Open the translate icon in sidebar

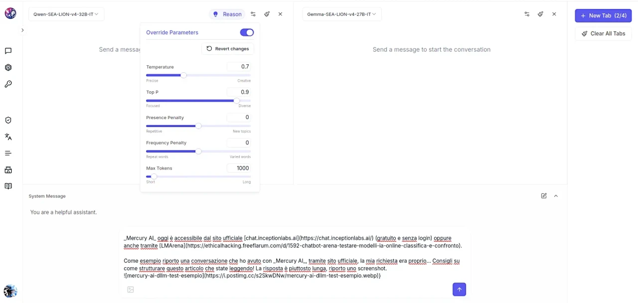[8, 137]
